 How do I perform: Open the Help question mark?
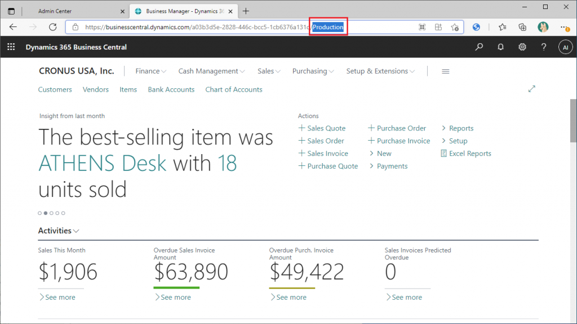pos(544,47)
